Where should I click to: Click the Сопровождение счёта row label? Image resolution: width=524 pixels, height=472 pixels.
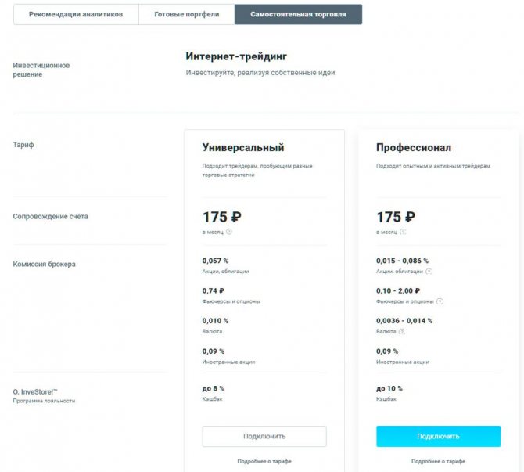tap(50, 216)
